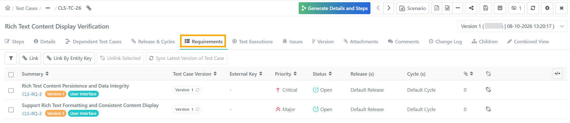Open more export options ellipsis

pos(458,8)
